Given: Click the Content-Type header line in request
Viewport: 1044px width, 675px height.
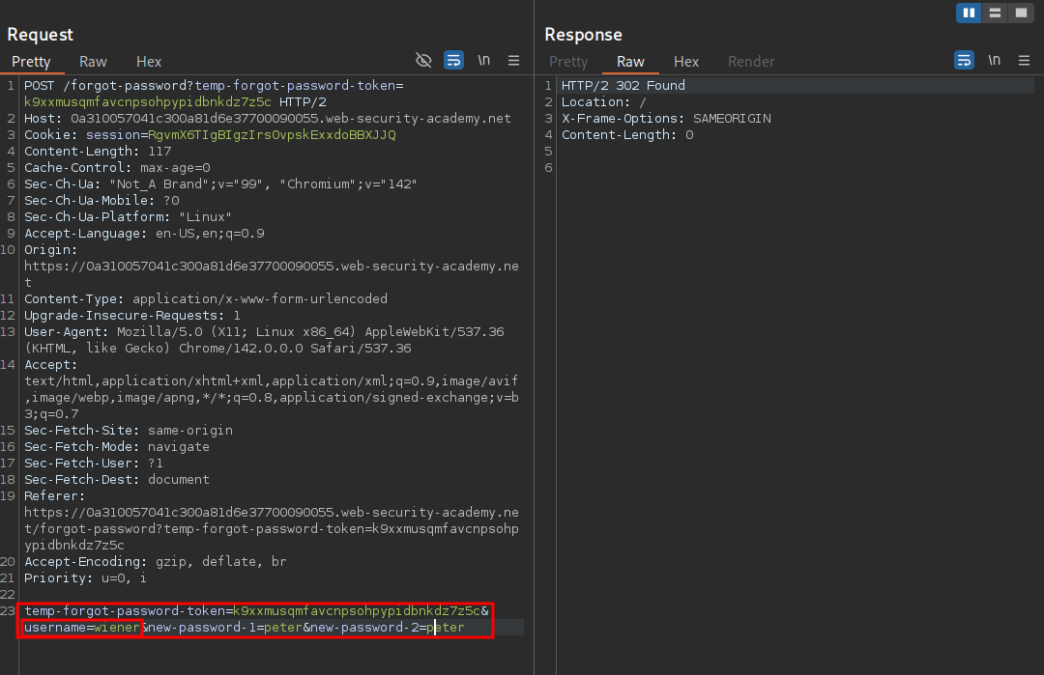Looking at the screenshot, I should pos(205,299).
